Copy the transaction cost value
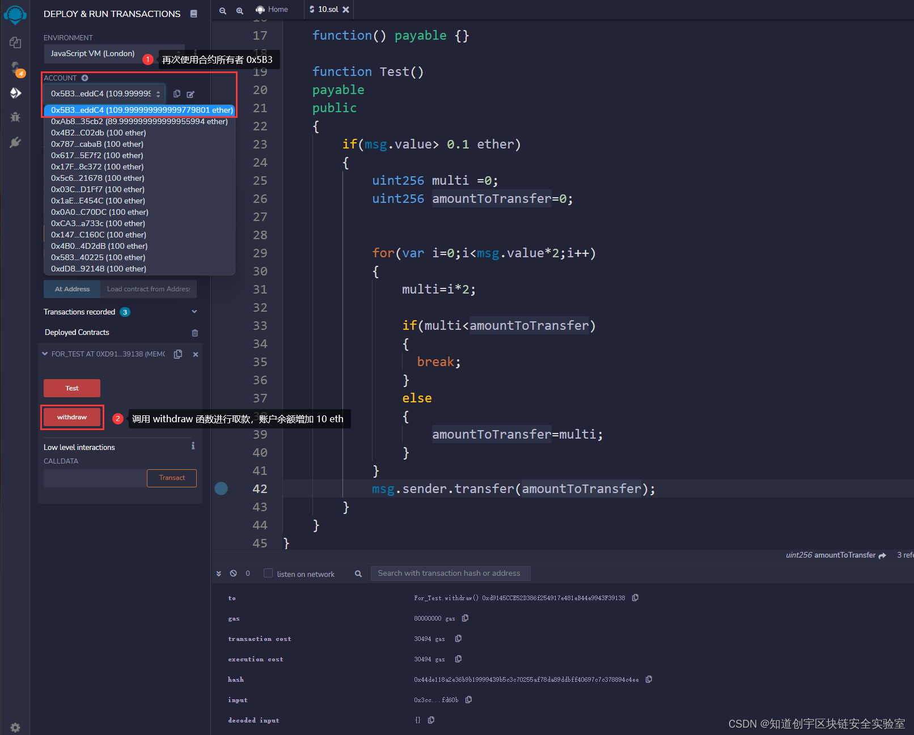This screenshot has width=914, height=735. coord(459,639)
